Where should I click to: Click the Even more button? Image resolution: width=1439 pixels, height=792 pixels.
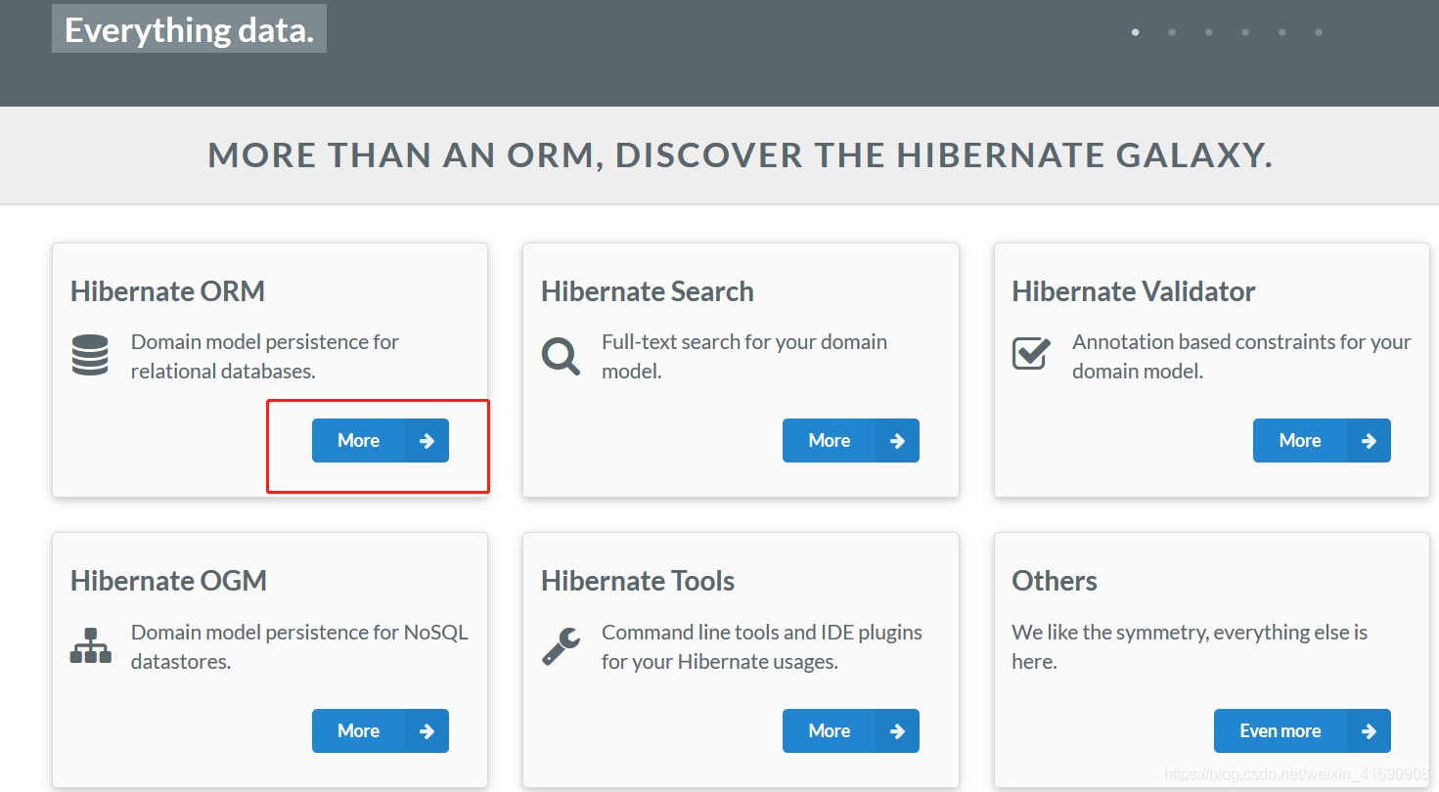[1302, 730]
